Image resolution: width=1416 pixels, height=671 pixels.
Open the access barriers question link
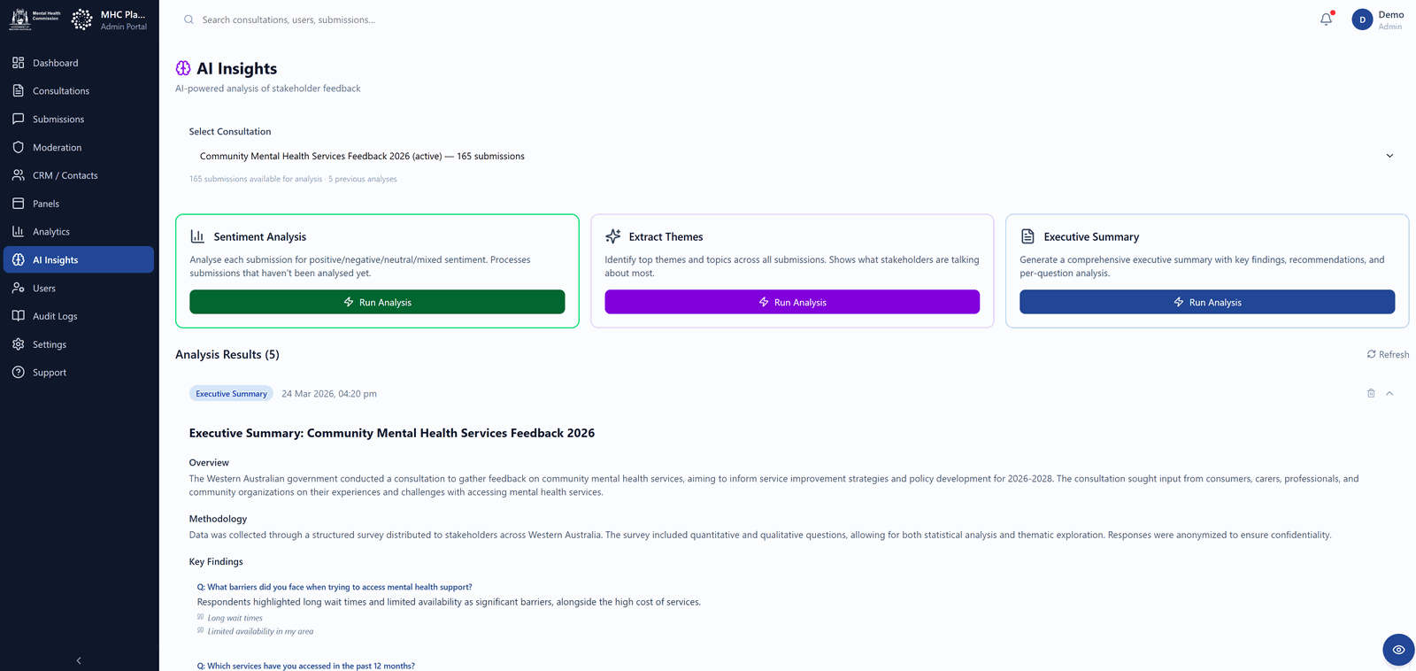(335, 587)
